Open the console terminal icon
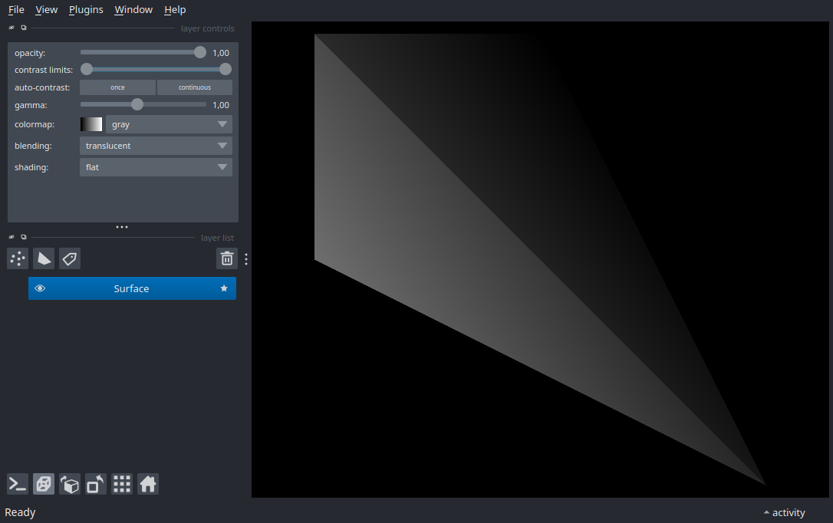Screen dimensions: 833x523 [18, 484]
